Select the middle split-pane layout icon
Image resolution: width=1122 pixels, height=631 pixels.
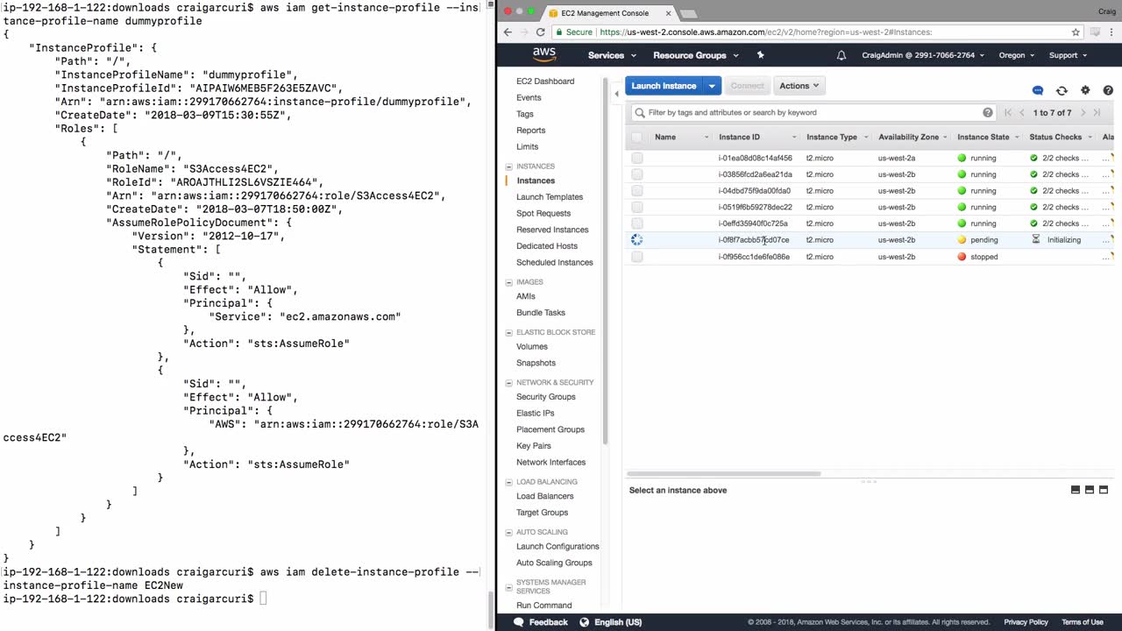coord(1090,490)
